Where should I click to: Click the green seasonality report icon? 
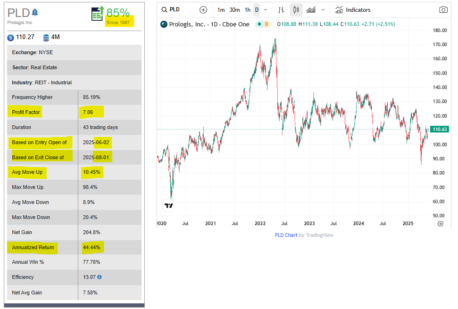pyautogui.click(x=98, y=13)
